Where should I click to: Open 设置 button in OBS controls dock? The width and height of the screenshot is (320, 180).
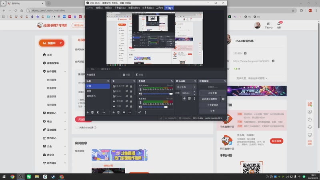click(212, 111)
